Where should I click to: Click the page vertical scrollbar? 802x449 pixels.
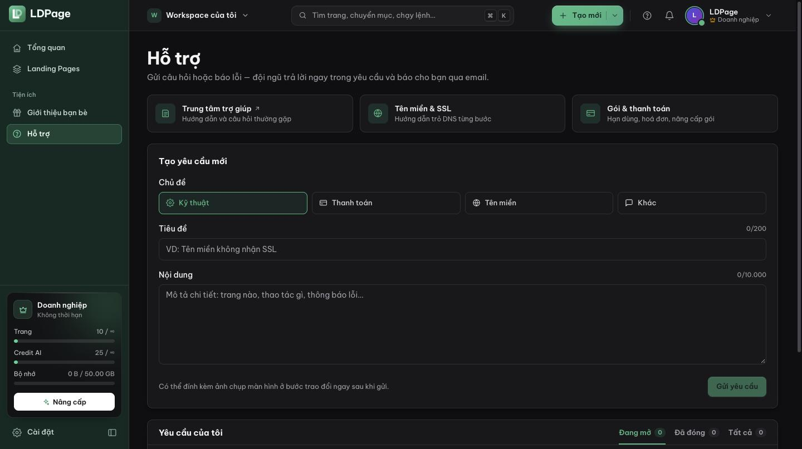(799, 177)
